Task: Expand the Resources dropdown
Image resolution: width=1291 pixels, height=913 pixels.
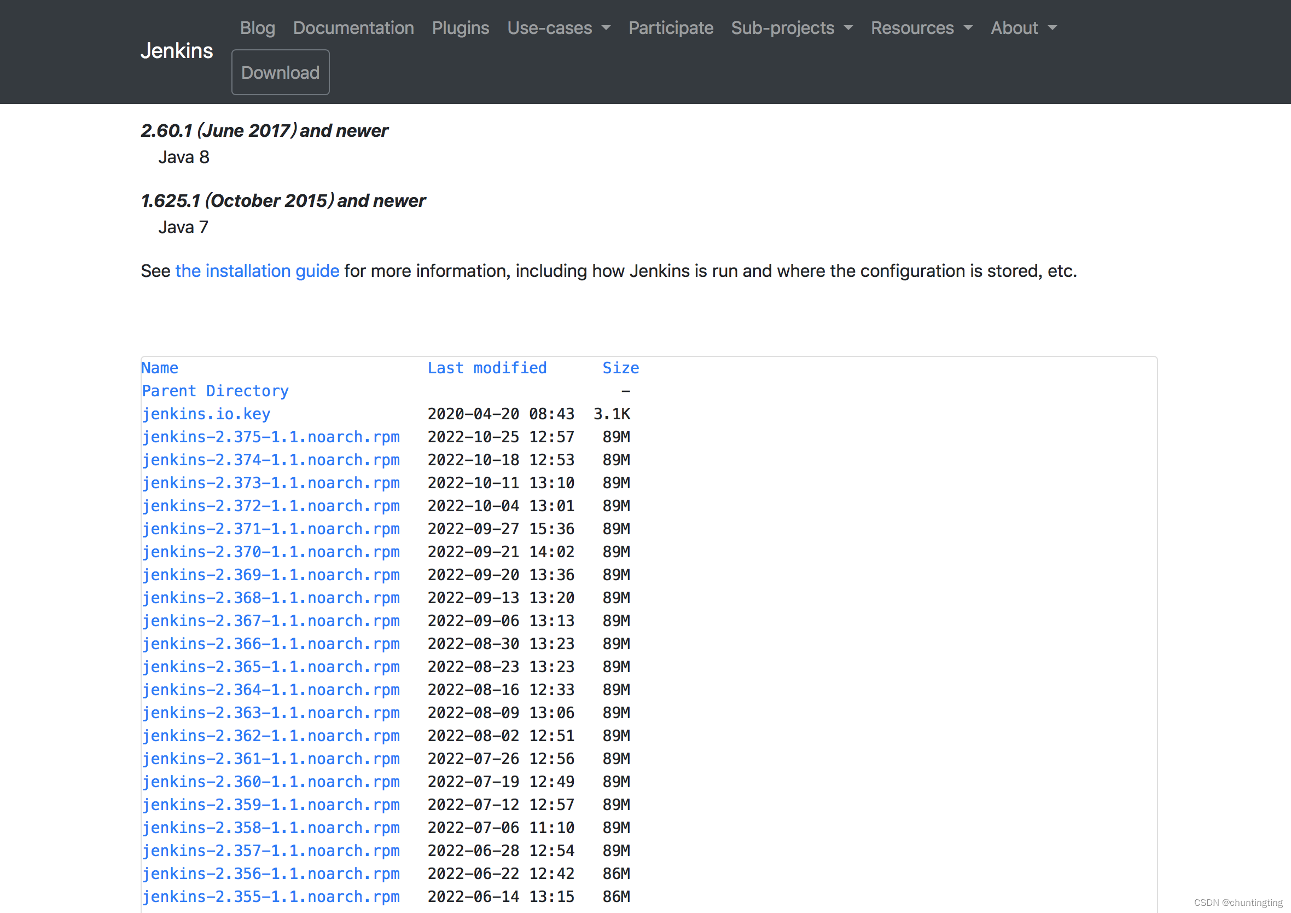Action: pyautogui.click(x=922, y=27)
